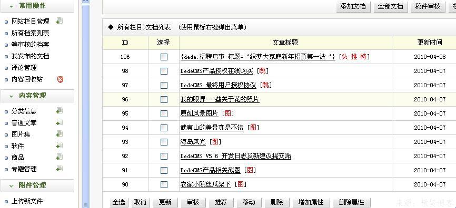Collapse the 内容管理 sidebar section
Image resolution: width=456 pixels, height=208 pixels.
[37, 96]
